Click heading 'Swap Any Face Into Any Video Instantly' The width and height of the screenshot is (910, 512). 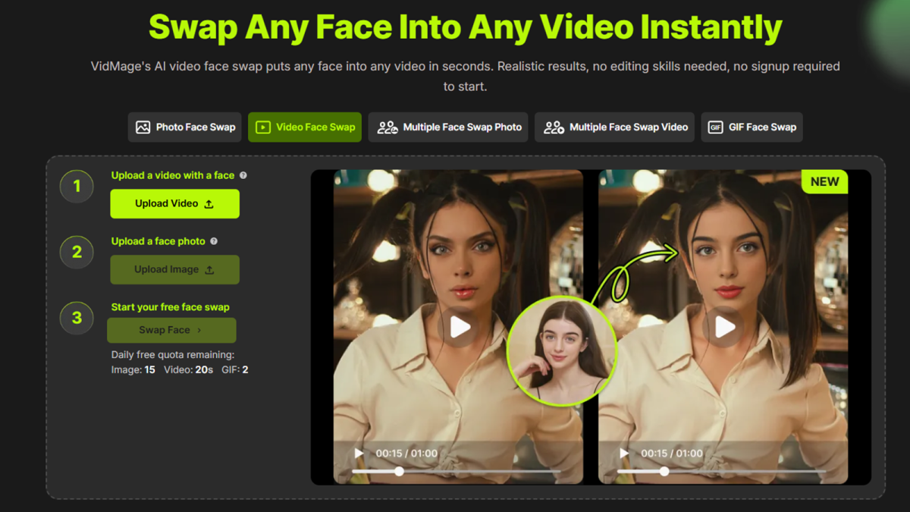(466, 27)
